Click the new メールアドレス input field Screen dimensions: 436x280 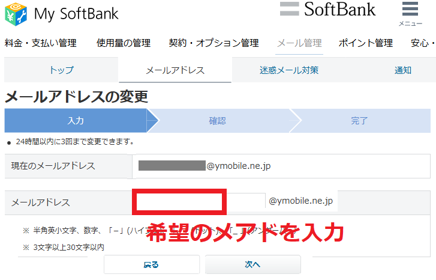tap(200, 201)
